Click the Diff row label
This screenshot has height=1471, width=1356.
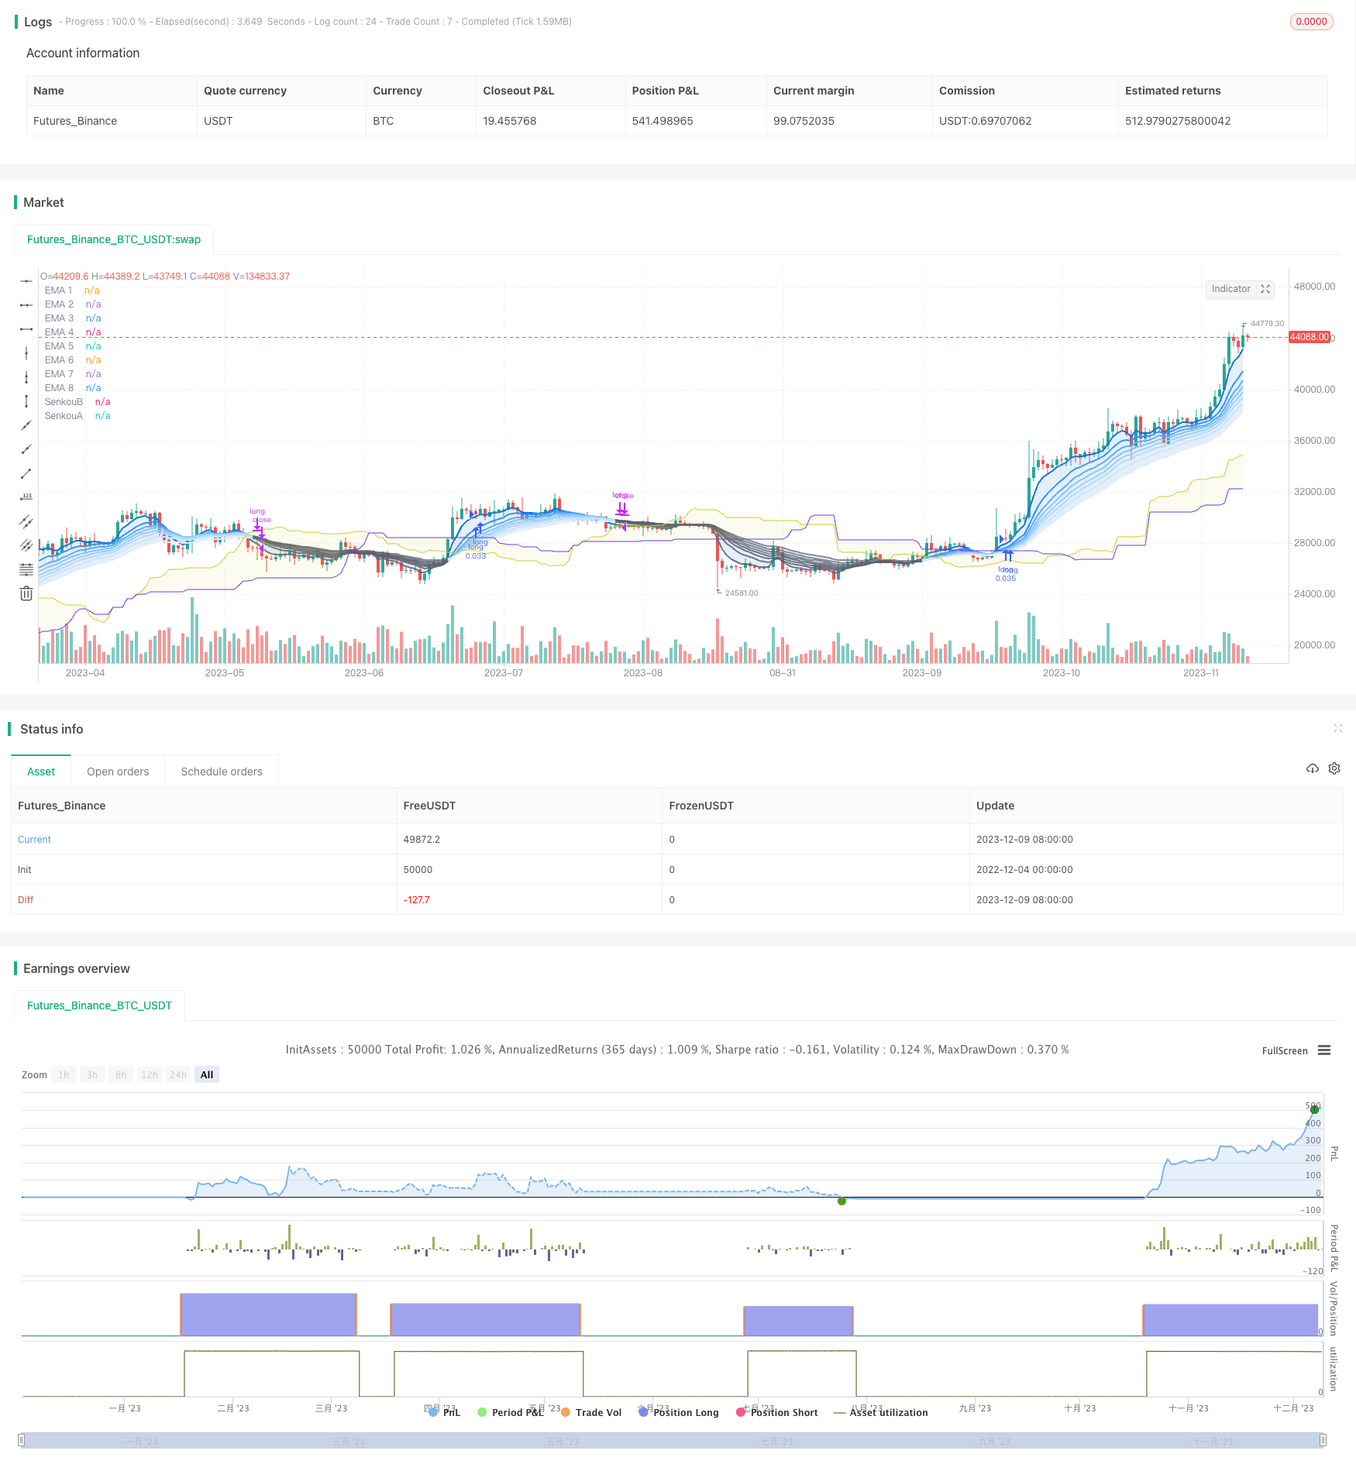click(x=26, y=900)
